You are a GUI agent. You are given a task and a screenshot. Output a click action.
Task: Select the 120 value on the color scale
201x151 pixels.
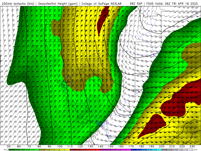pyautogui.click(x=80, y=146)
